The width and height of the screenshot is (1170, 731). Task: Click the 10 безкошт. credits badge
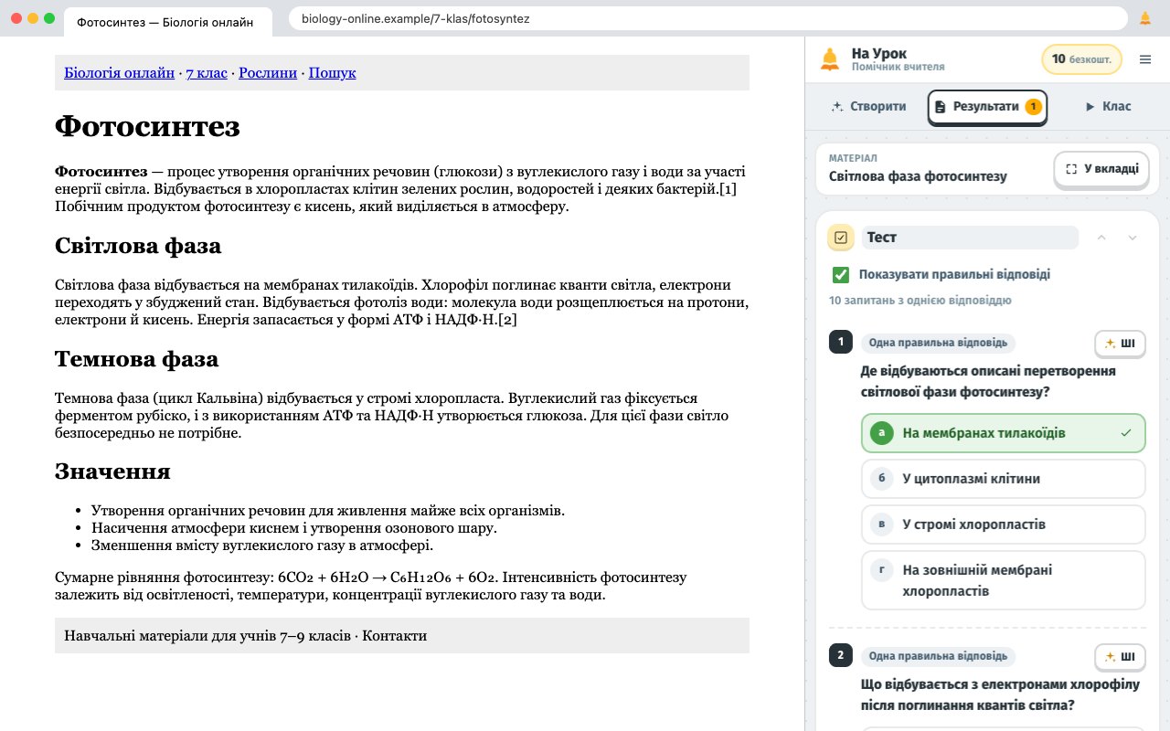coord(1081,59)
